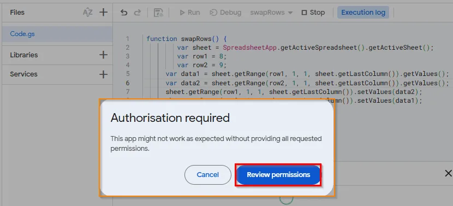The height and width of the screenshot is (206, 453).
Task: Sort files alphabetically with AZ icon
Action: [x=87, y=13]
